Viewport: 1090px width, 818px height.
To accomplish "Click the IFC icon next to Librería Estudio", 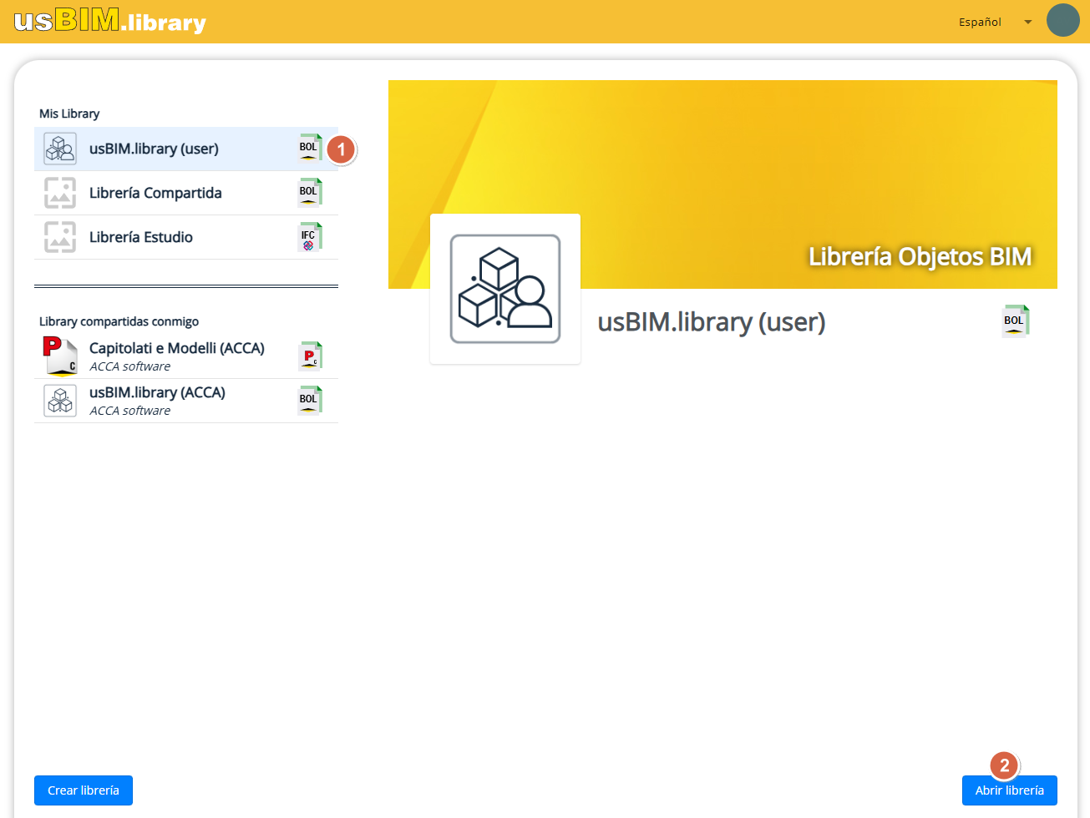I will [310, 237].
